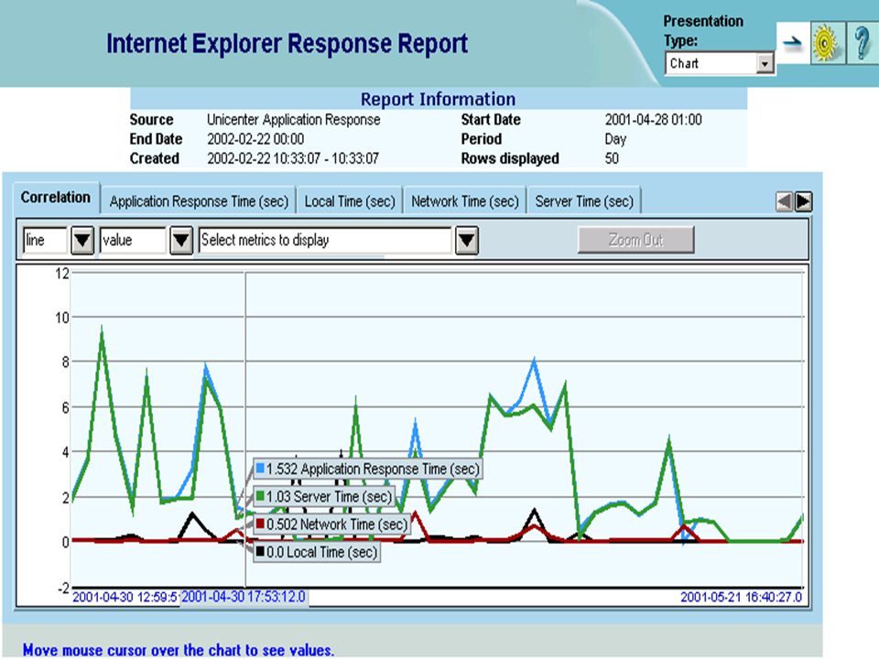Click the black Local Time legend swatch
The width and height of the screenshot is (879, 659).
[x=260, y=551]
